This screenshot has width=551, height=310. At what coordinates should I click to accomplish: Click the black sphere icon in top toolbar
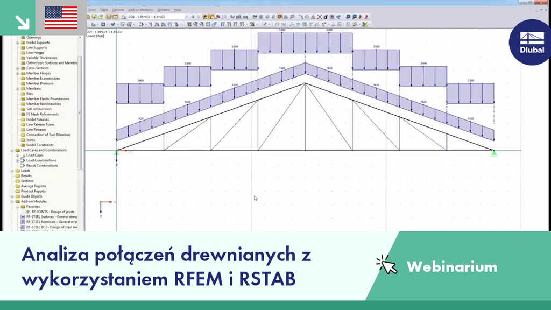tap(326, 17)
